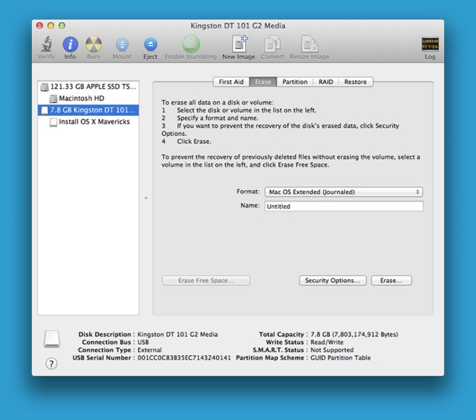
Task: Click the Mount toolbar icon
Action: 122,45
